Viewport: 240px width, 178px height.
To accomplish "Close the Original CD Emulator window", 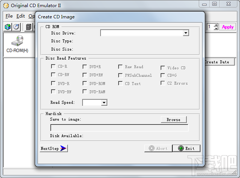I will click(228, 4).
